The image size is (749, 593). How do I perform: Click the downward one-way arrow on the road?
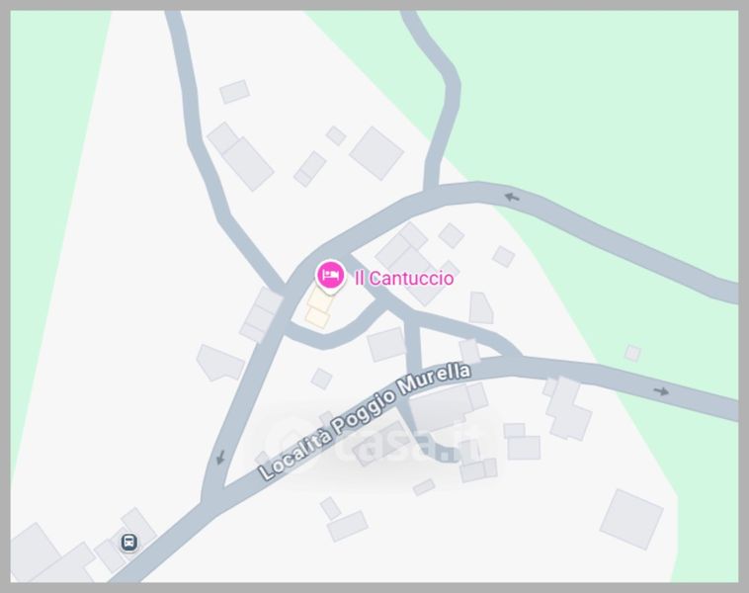click(x=220, y=458)
